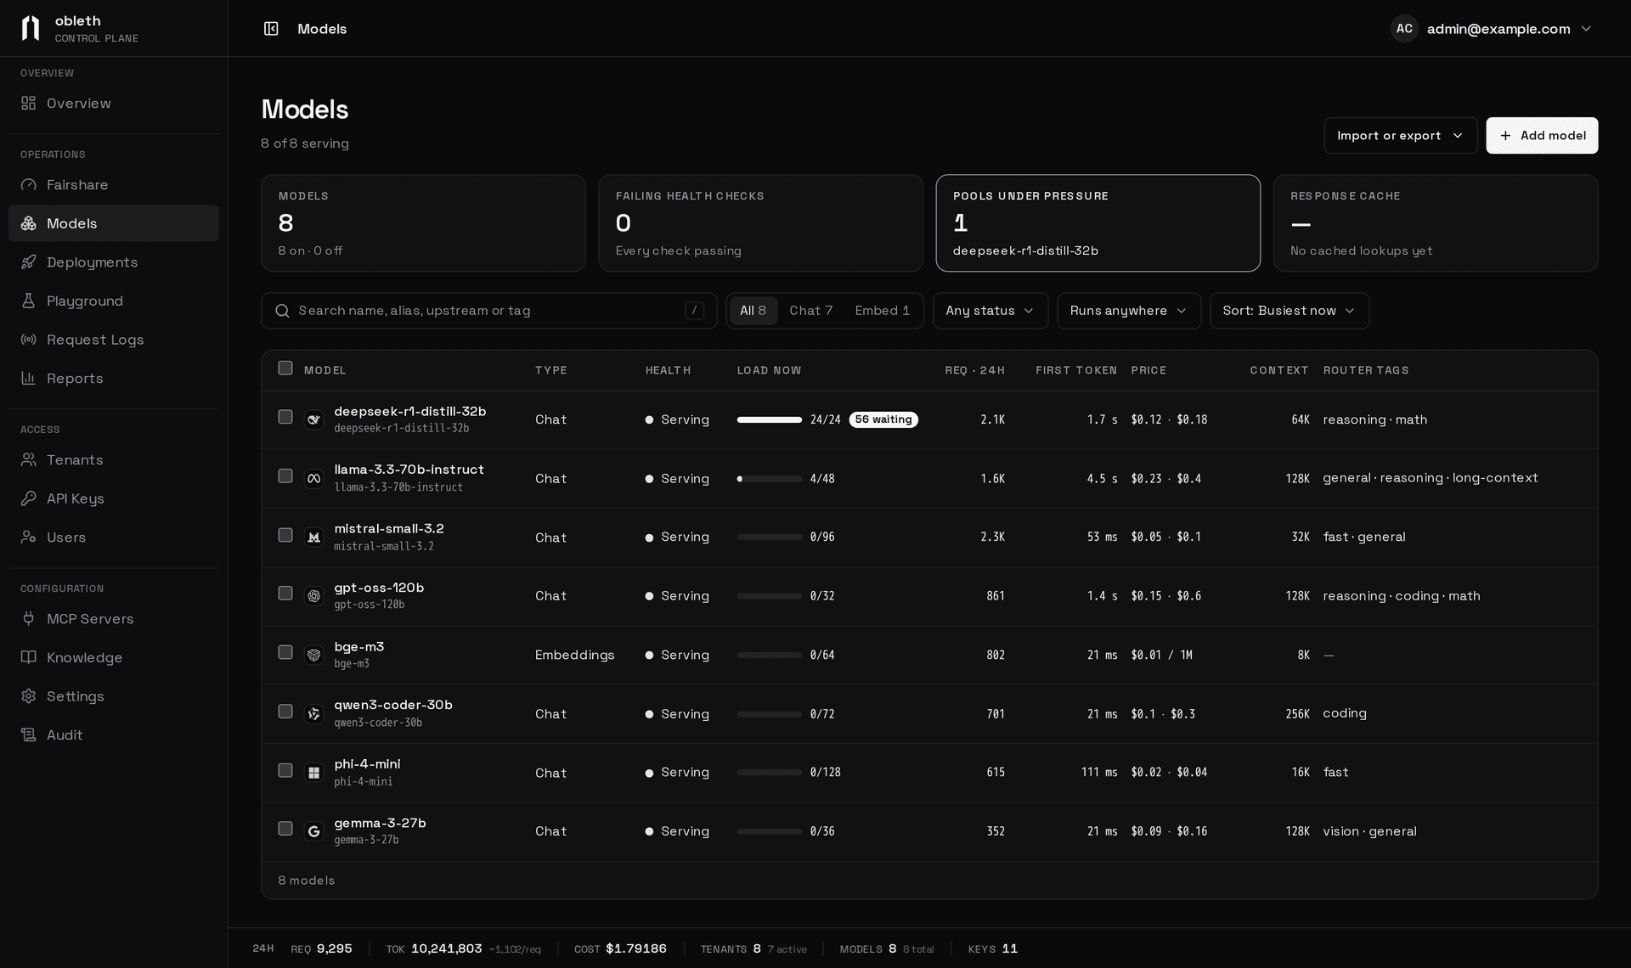Screen dimensions: 1631x968
Task: Sort by the REQ · 24H column header
Action: [x=974, y=370]
